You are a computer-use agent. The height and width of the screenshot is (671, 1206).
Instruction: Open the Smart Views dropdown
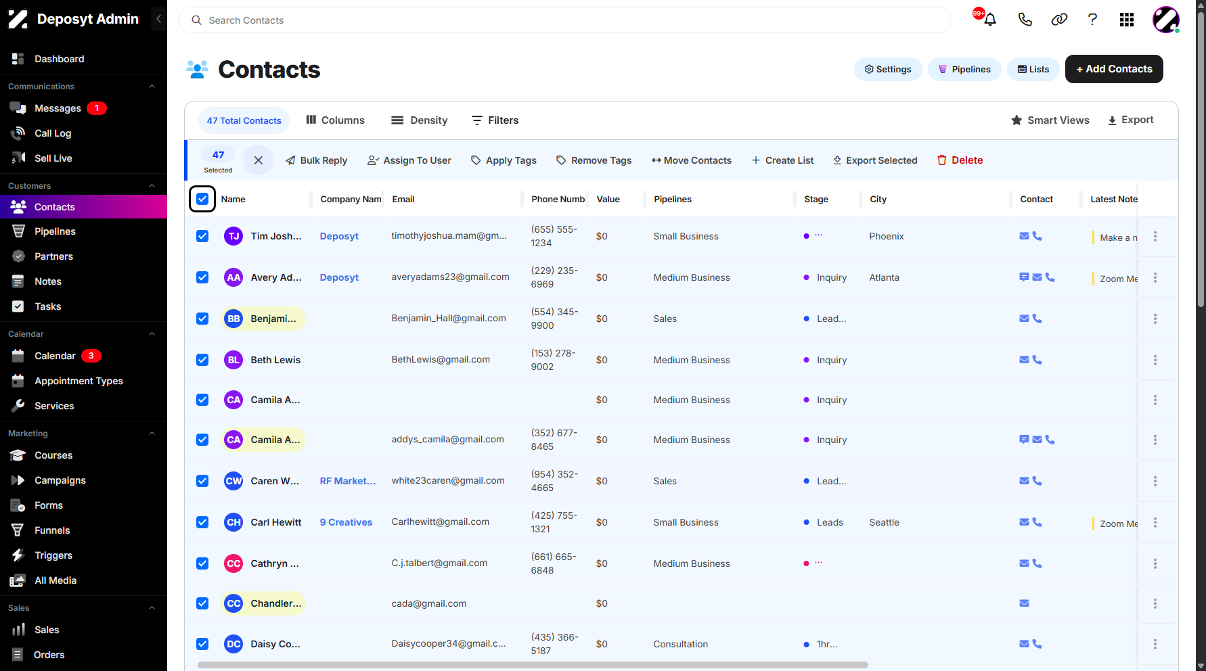[1050, 120]
